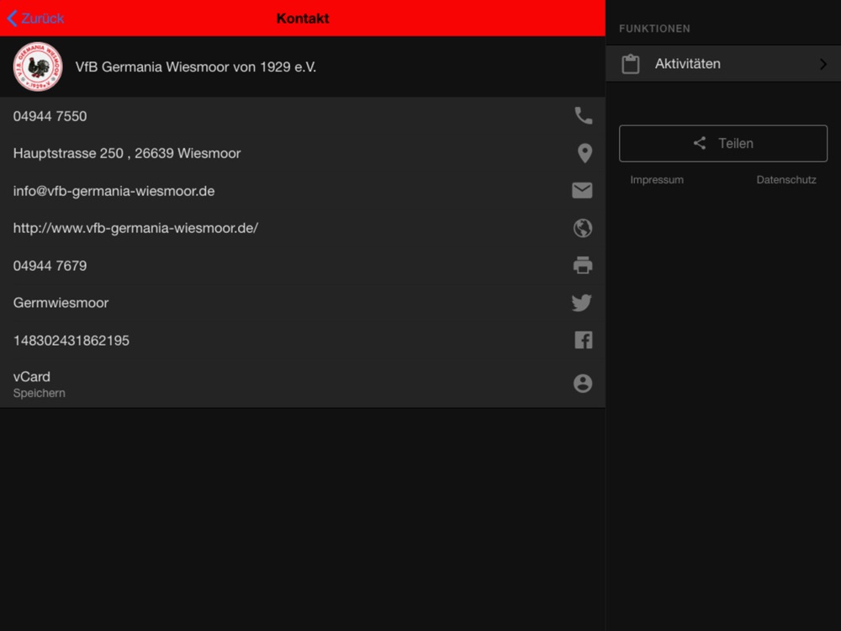The height and width of the screenshot is (631, 841).
Task: Click the Teilen share button
Action: (723, 143)
